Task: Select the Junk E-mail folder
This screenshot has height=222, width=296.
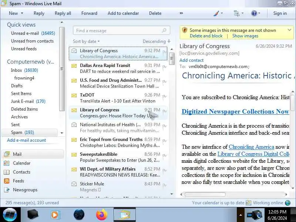Action: click(x=28, y=101)
